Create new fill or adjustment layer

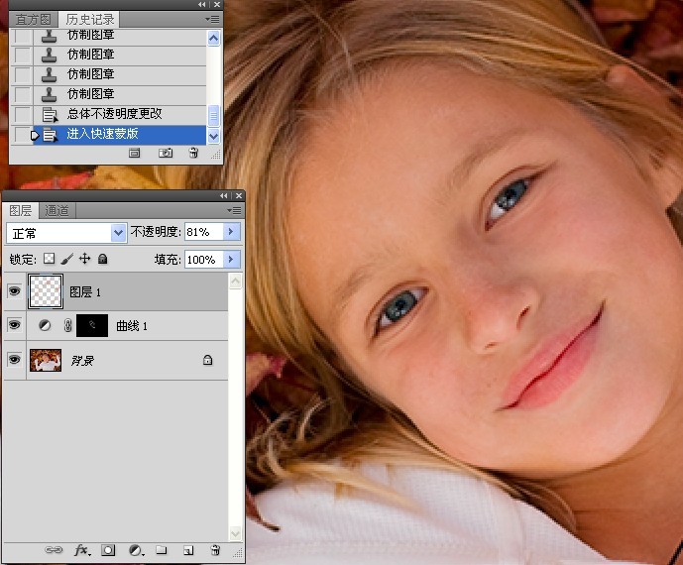click(137, 550)
